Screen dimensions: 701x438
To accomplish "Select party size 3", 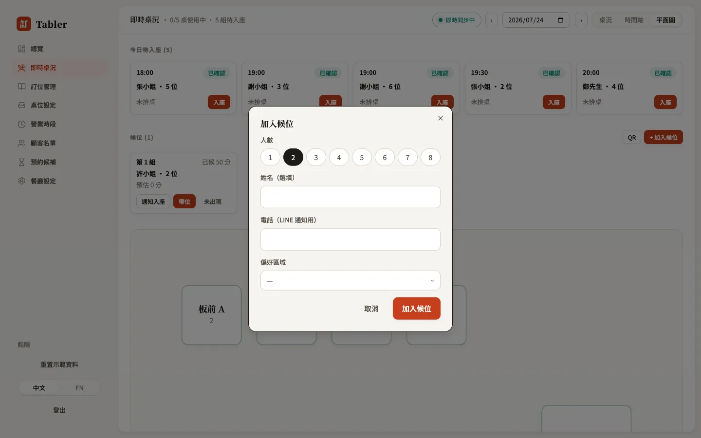I will click(x=316, y=157).
